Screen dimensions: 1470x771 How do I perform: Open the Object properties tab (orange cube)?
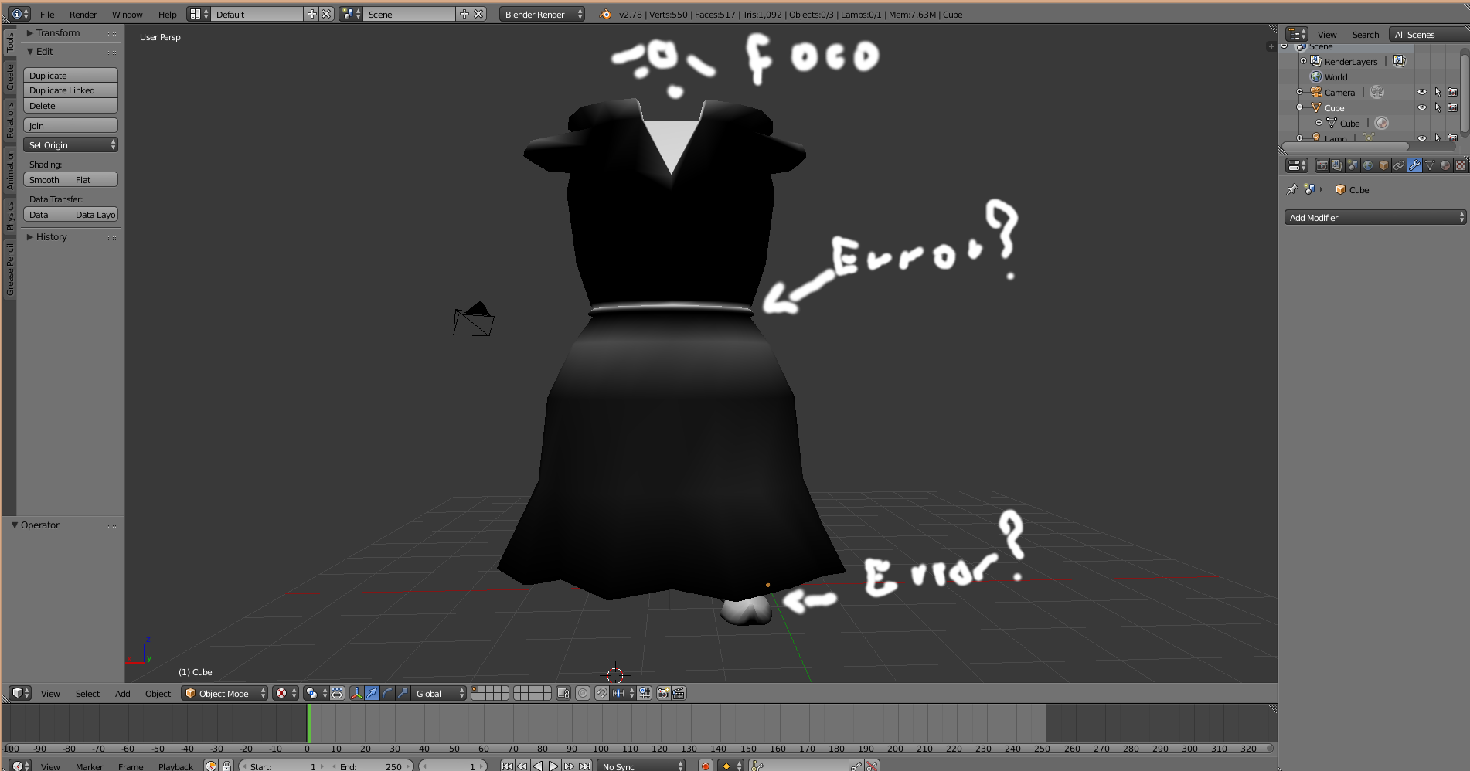pos(1383,165)
